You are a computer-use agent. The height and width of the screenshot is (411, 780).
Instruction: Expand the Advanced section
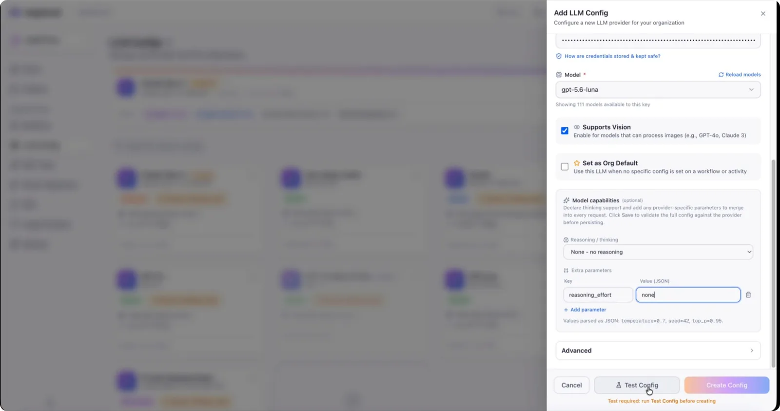(x=658, y=351)
